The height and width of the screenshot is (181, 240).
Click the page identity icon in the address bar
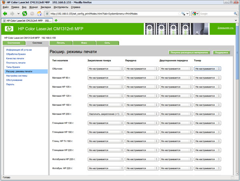click(x=47, y=14)
